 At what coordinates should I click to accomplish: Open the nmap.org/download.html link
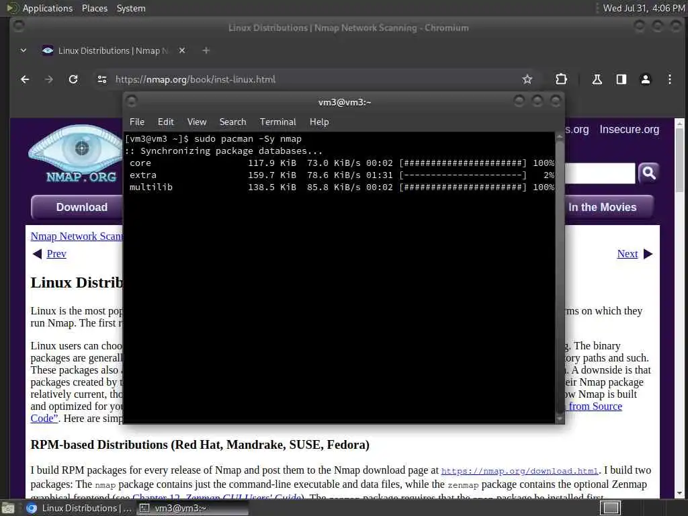(x=519, y=471)
